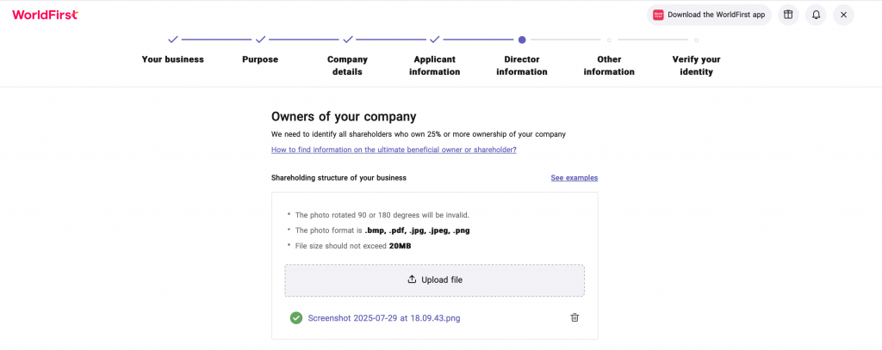
Task: Open the notifications bell
Action: pos(816,15)
